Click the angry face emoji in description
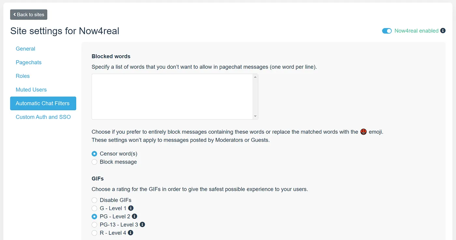This screenshot has width=456, height=240. (363, 132)
